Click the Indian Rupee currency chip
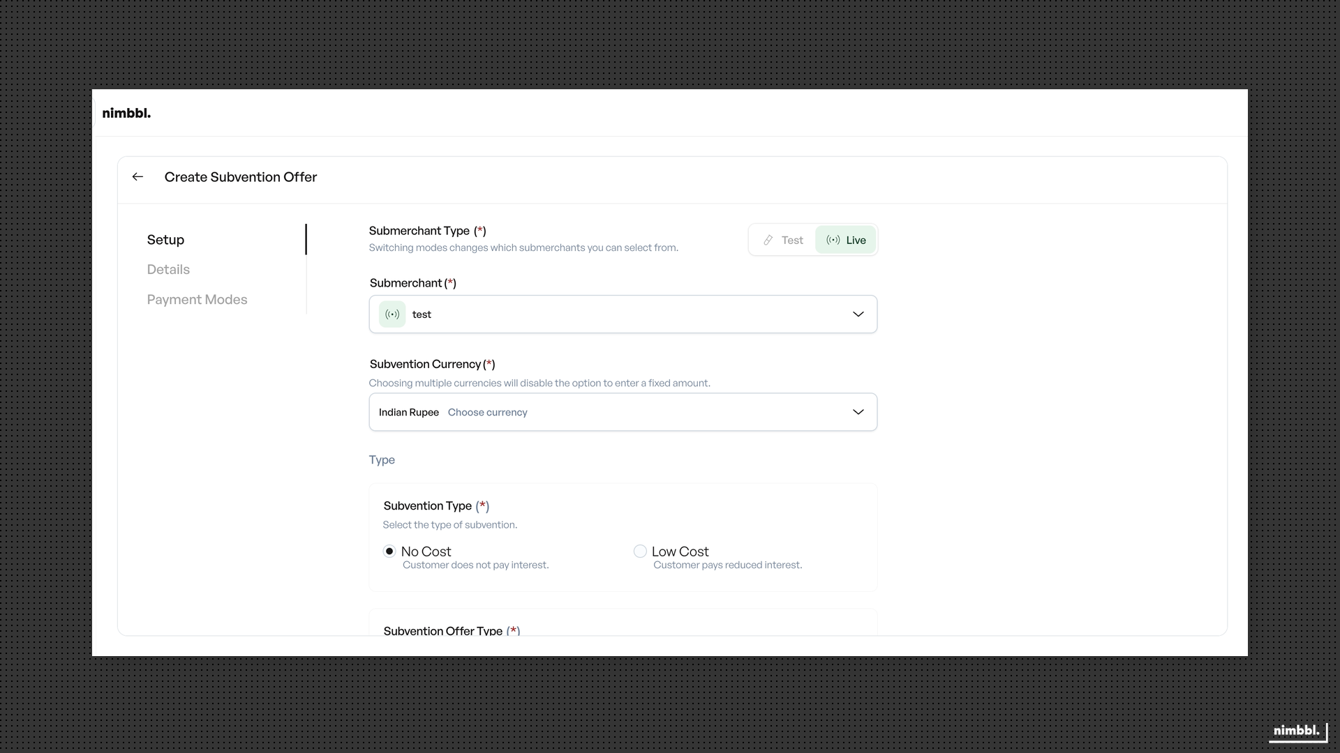 click(x=408, y=412)
